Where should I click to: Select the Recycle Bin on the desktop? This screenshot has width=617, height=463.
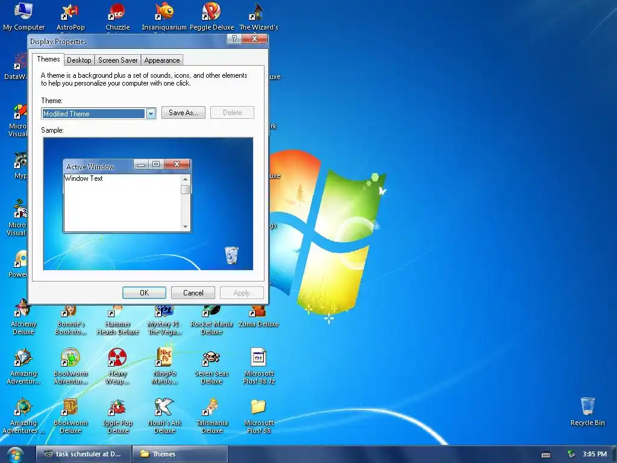pos(587,412)
